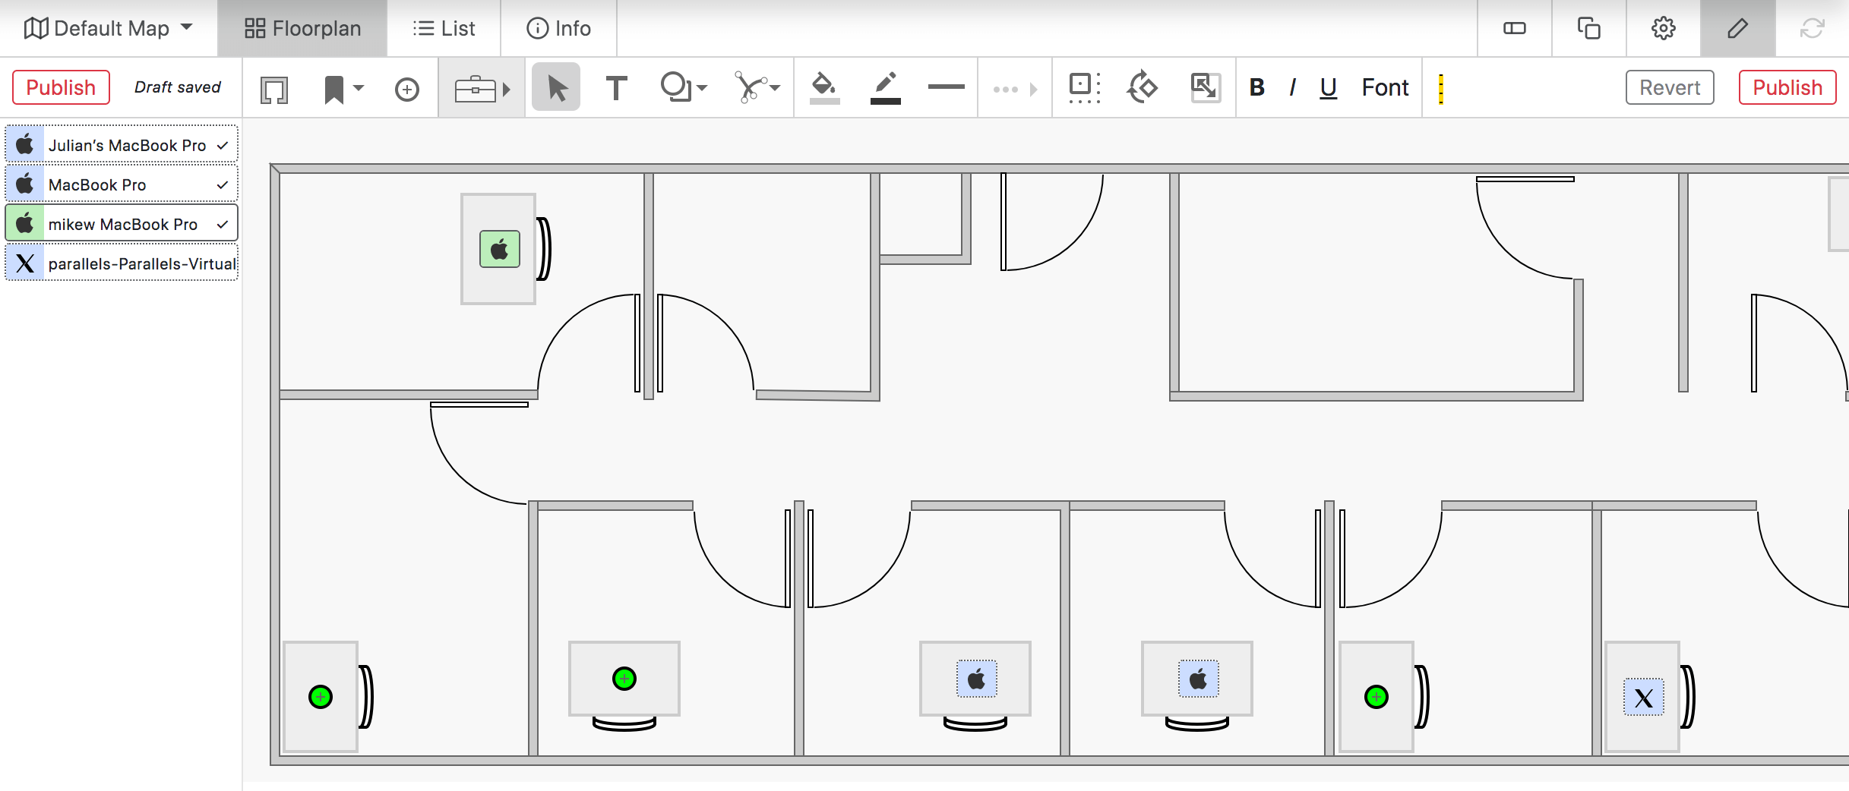Click the refresh icon at top right
1849x791 pixels.
[1813, 28]
